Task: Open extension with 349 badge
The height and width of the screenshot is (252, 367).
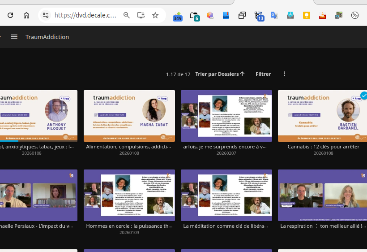Action: (178, 16)
